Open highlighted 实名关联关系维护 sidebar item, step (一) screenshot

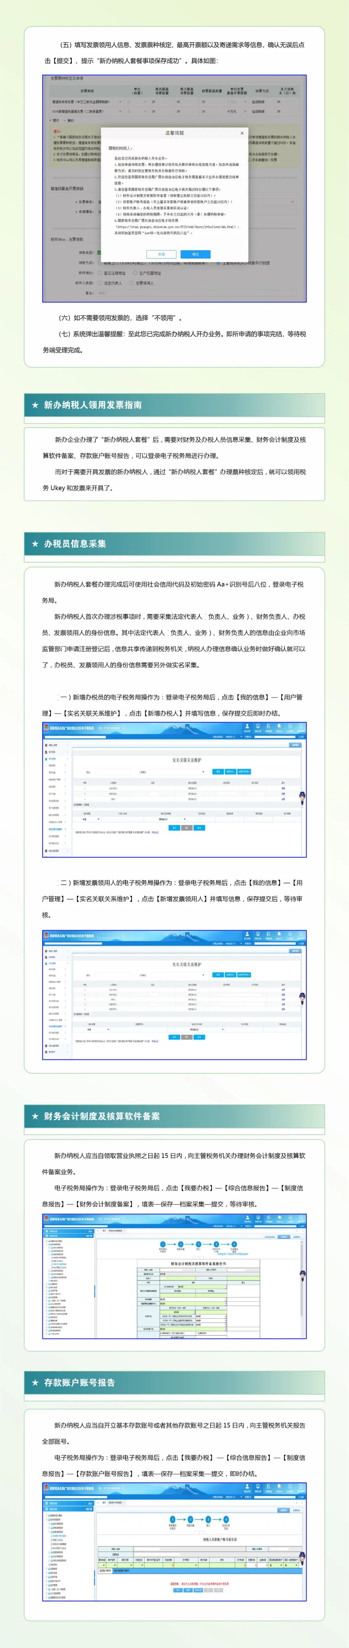tap(55, 829)
